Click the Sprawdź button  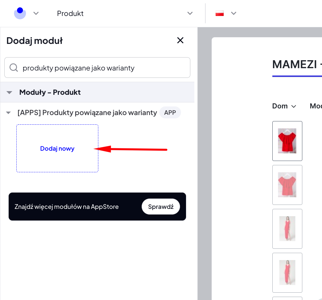coord(161,207)
